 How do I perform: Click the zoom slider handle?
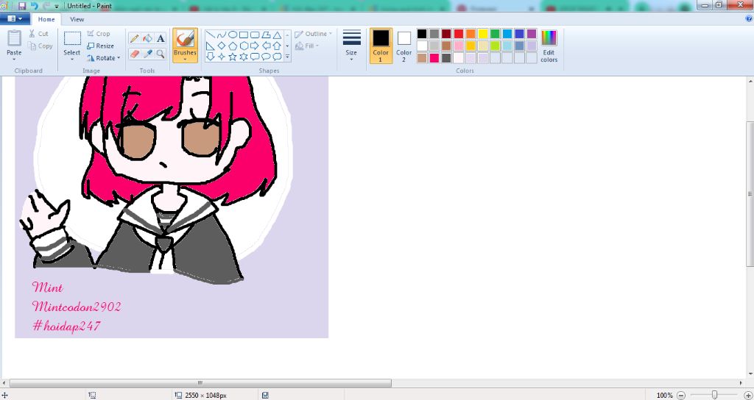coord(714,395)
